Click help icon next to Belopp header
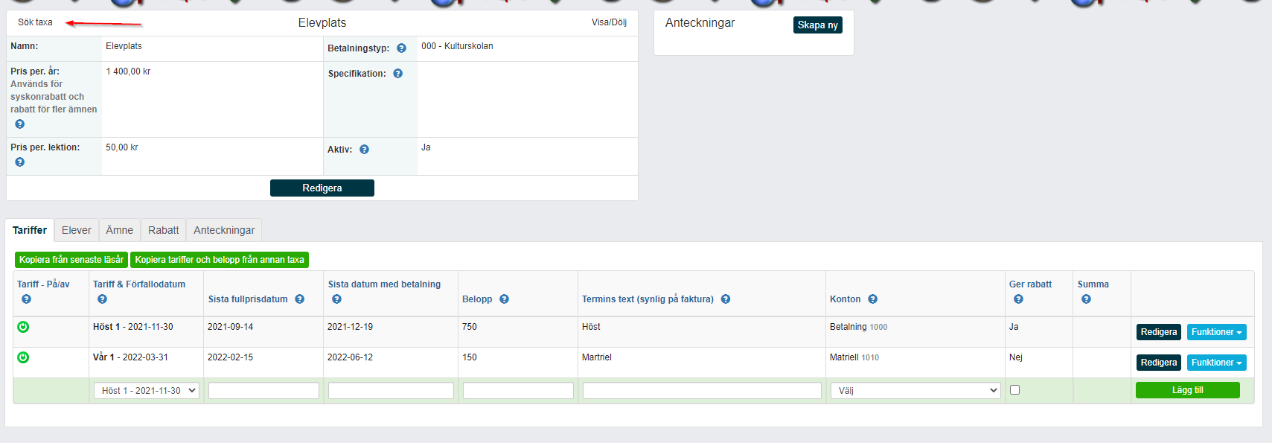Screen dimensions: 1272x443 504,299
